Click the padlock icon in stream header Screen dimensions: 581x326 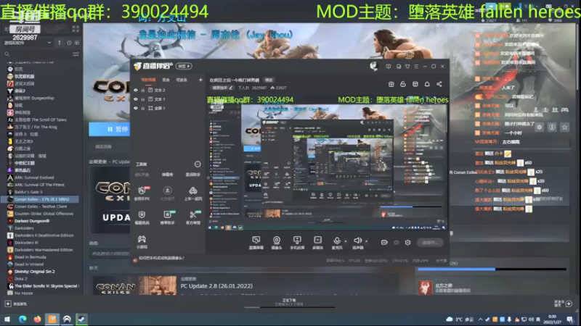(403, 84)
